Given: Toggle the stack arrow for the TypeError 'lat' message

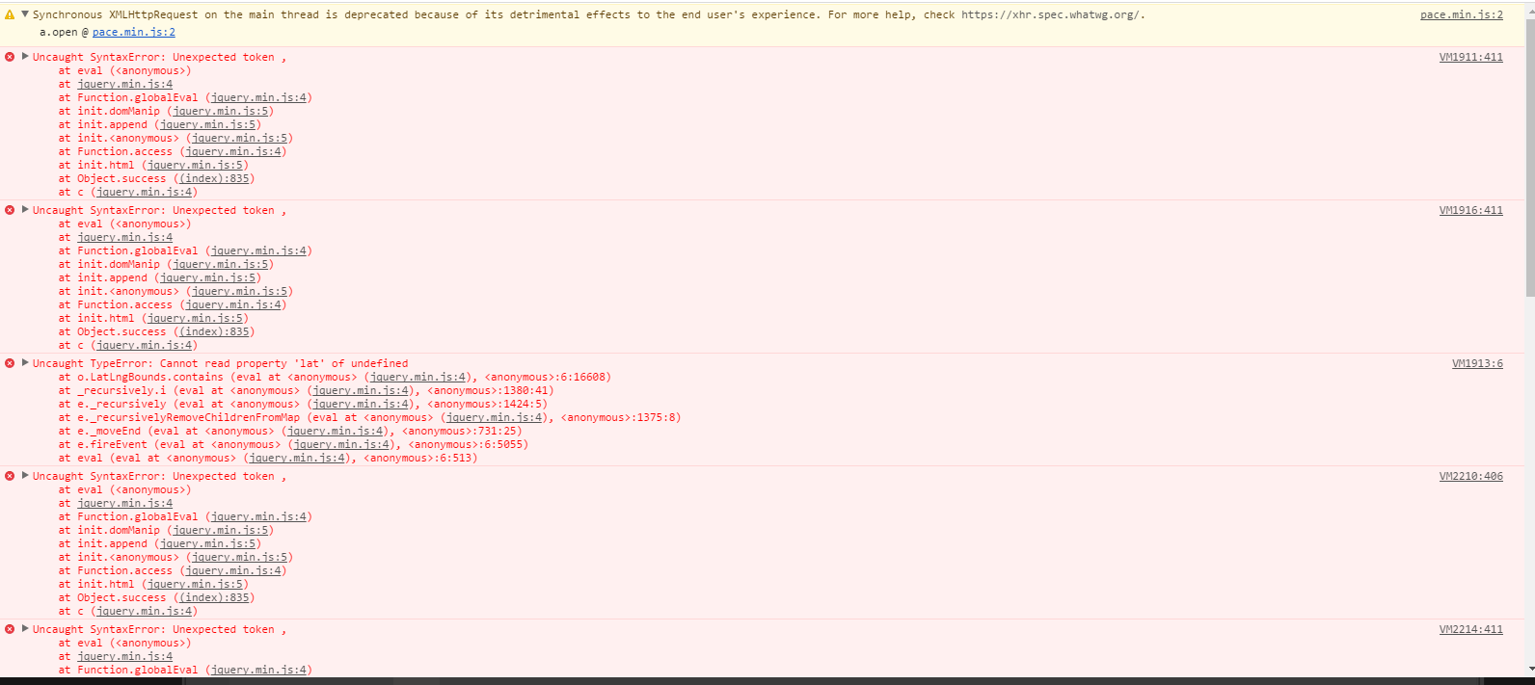Looking at the screenshot, I should [25, 363].
